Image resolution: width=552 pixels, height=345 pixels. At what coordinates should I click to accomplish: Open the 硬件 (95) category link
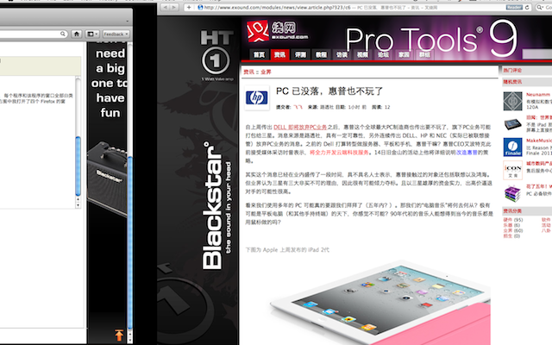pyautogui.click(x=513, y=220)
